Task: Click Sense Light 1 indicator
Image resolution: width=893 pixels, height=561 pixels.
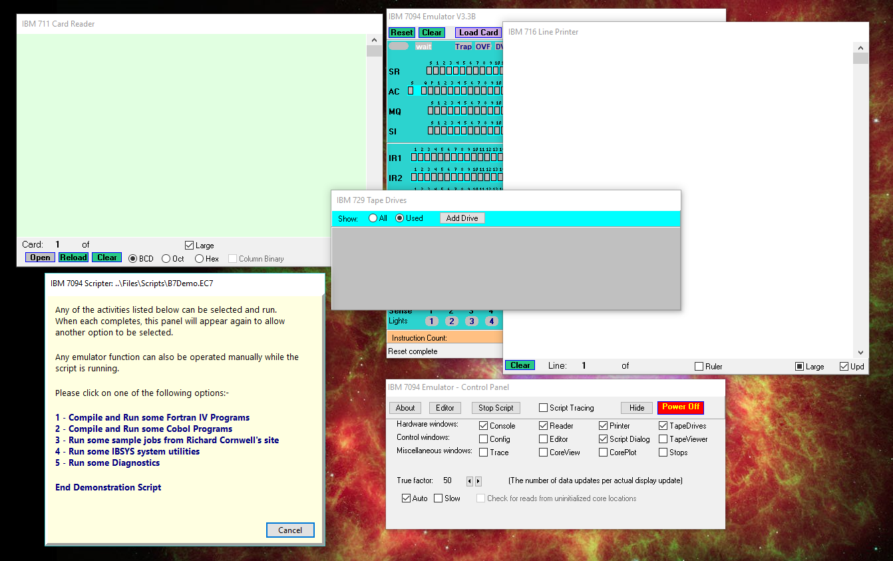Action: click(x=431, y=321)
